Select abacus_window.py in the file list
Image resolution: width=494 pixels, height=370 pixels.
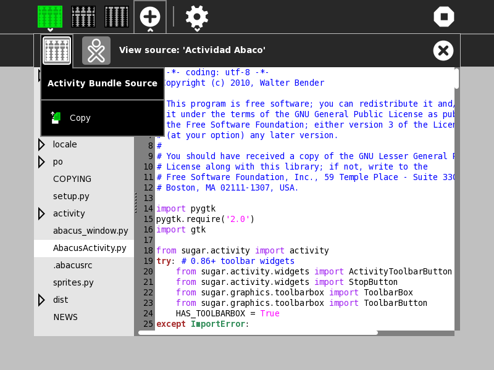click(x=90, y=231)
